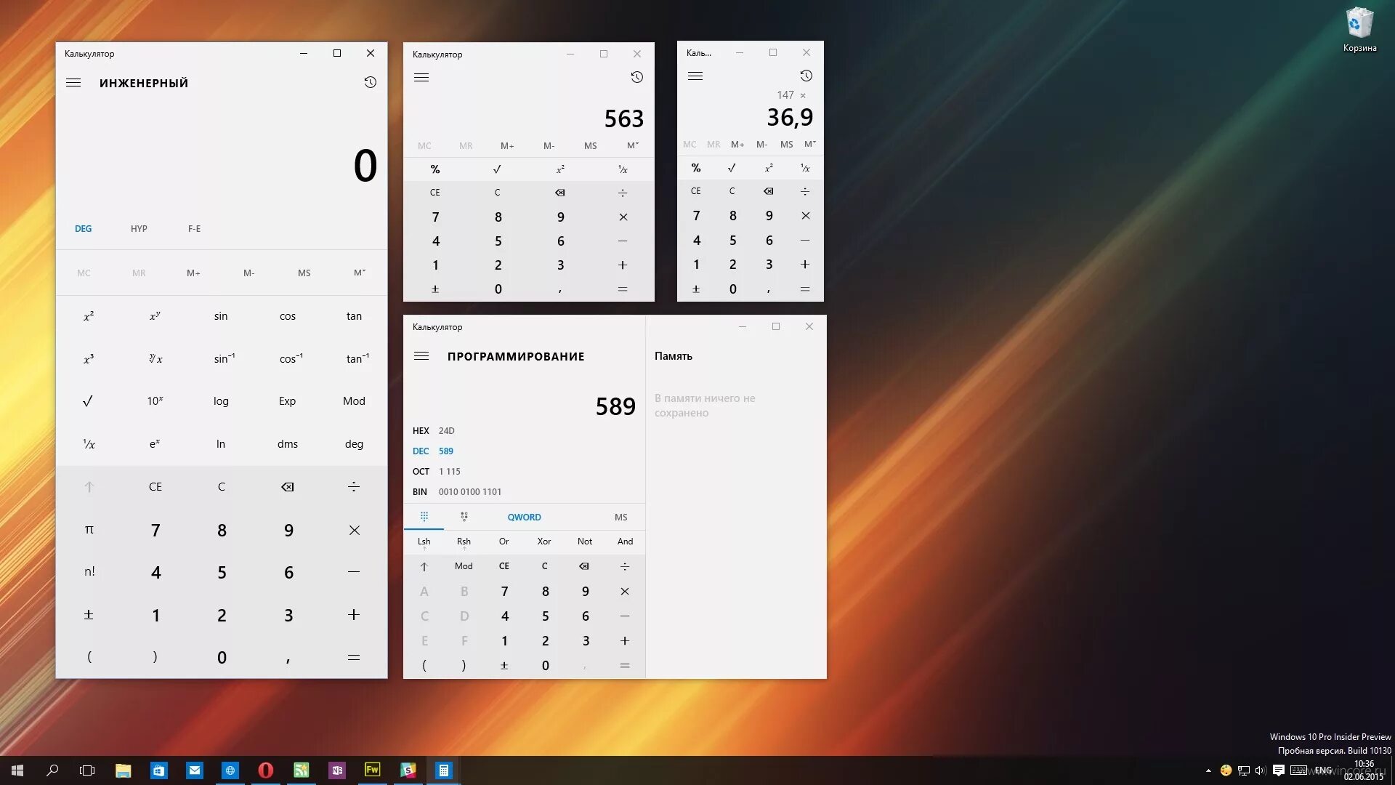1395x785 pixels.
Task: Switch to the bit toggling keypad
Action: coord(464,517)
